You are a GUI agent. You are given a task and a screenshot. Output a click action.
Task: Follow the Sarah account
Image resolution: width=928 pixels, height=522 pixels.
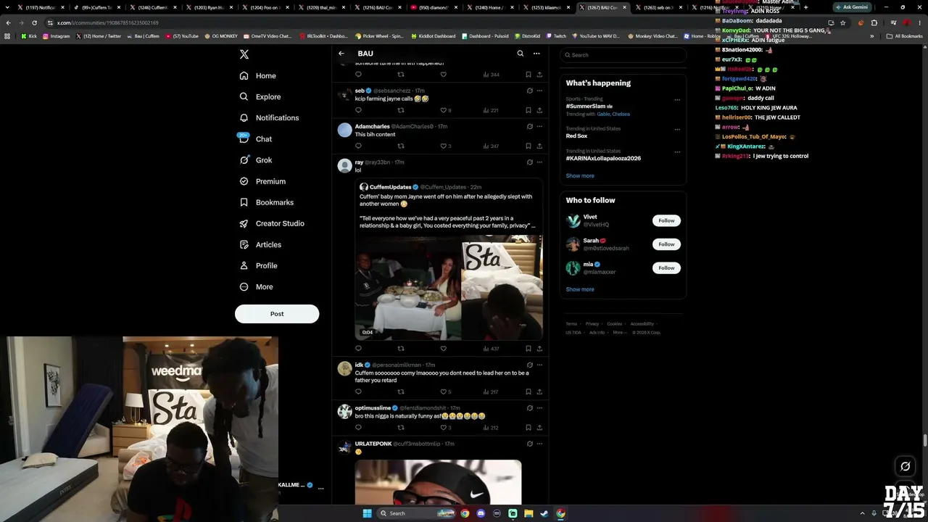666,244
